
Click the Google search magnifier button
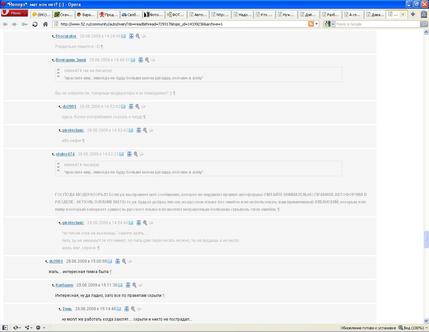click(424, 24)
